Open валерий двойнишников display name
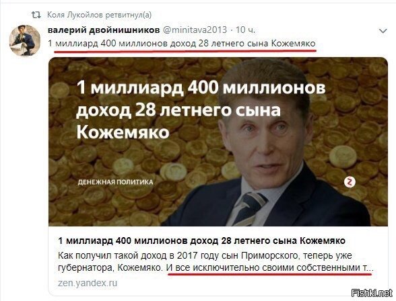 [104, 30]
